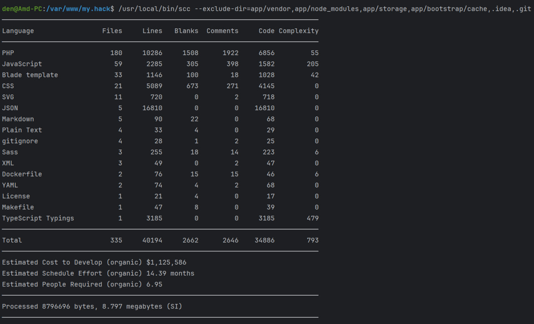Click the --exclude-dir argument in command
Screen dimensions: 534x324
pyautogui.click(x=219, y=9)
